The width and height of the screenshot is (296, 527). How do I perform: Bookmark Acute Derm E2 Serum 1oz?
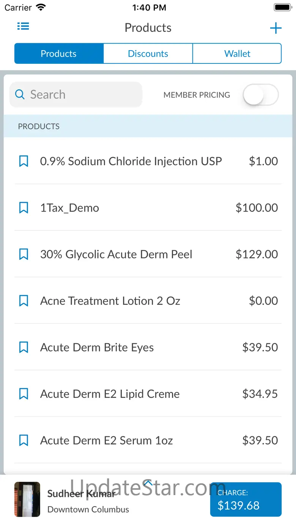coord(24,440)
